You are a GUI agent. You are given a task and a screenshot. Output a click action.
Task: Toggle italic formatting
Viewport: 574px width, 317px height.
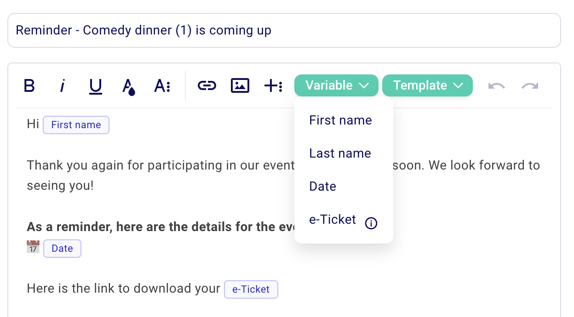point(62,85)
